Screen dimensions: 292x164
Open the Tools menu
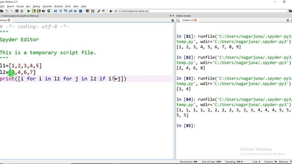coord(68,6)
